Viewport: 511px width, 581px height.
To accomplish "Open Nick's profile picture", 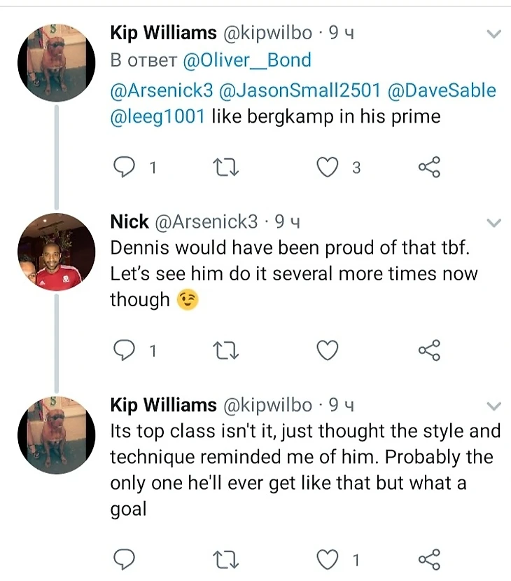I will click(x=55, y=252).
